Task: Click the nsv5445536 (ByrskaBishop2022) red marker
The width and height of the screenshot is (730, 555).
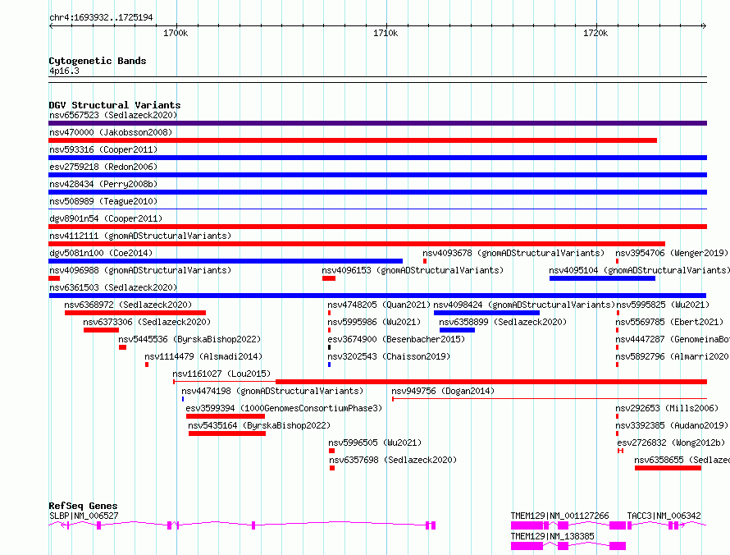Action: point(122,347)
